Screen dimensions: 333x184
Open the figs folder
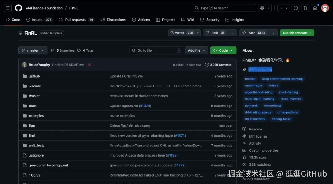click(x=32, y=126)
